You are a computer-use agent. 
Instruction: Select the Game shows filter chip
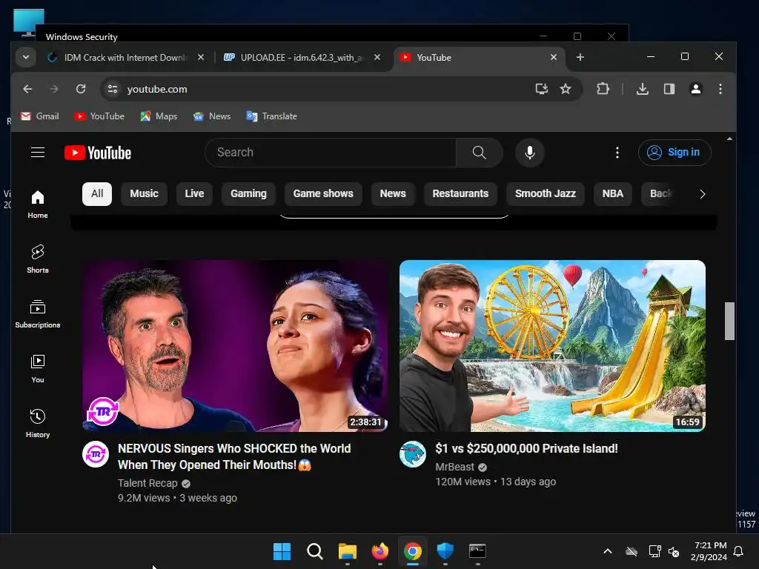pos(323,193)
